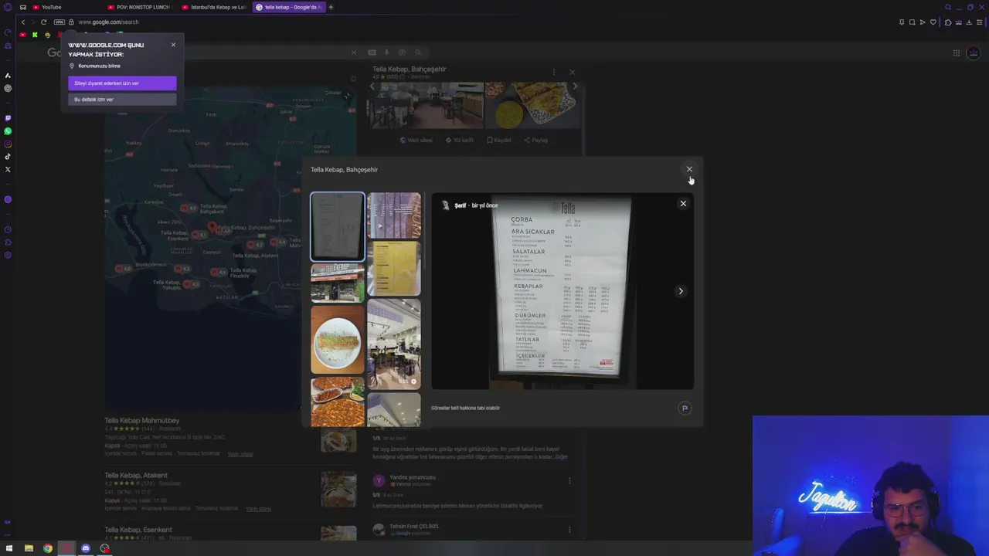Switch to the POV: NONSTOP LUNCH tab
Image resolution: width=989 pixels, height=556 pixels.
point(141,7)
